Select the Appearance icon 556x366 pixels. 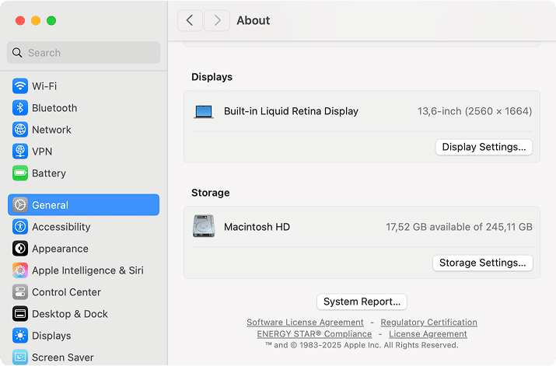(20, 249)
